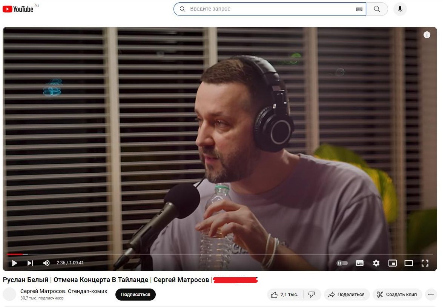
Task: Mute the video volume
Action: (46, 263)
